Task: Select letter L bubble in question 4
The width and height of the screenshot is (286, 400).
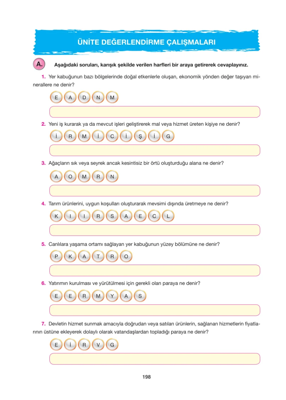Action: point(168,216)
